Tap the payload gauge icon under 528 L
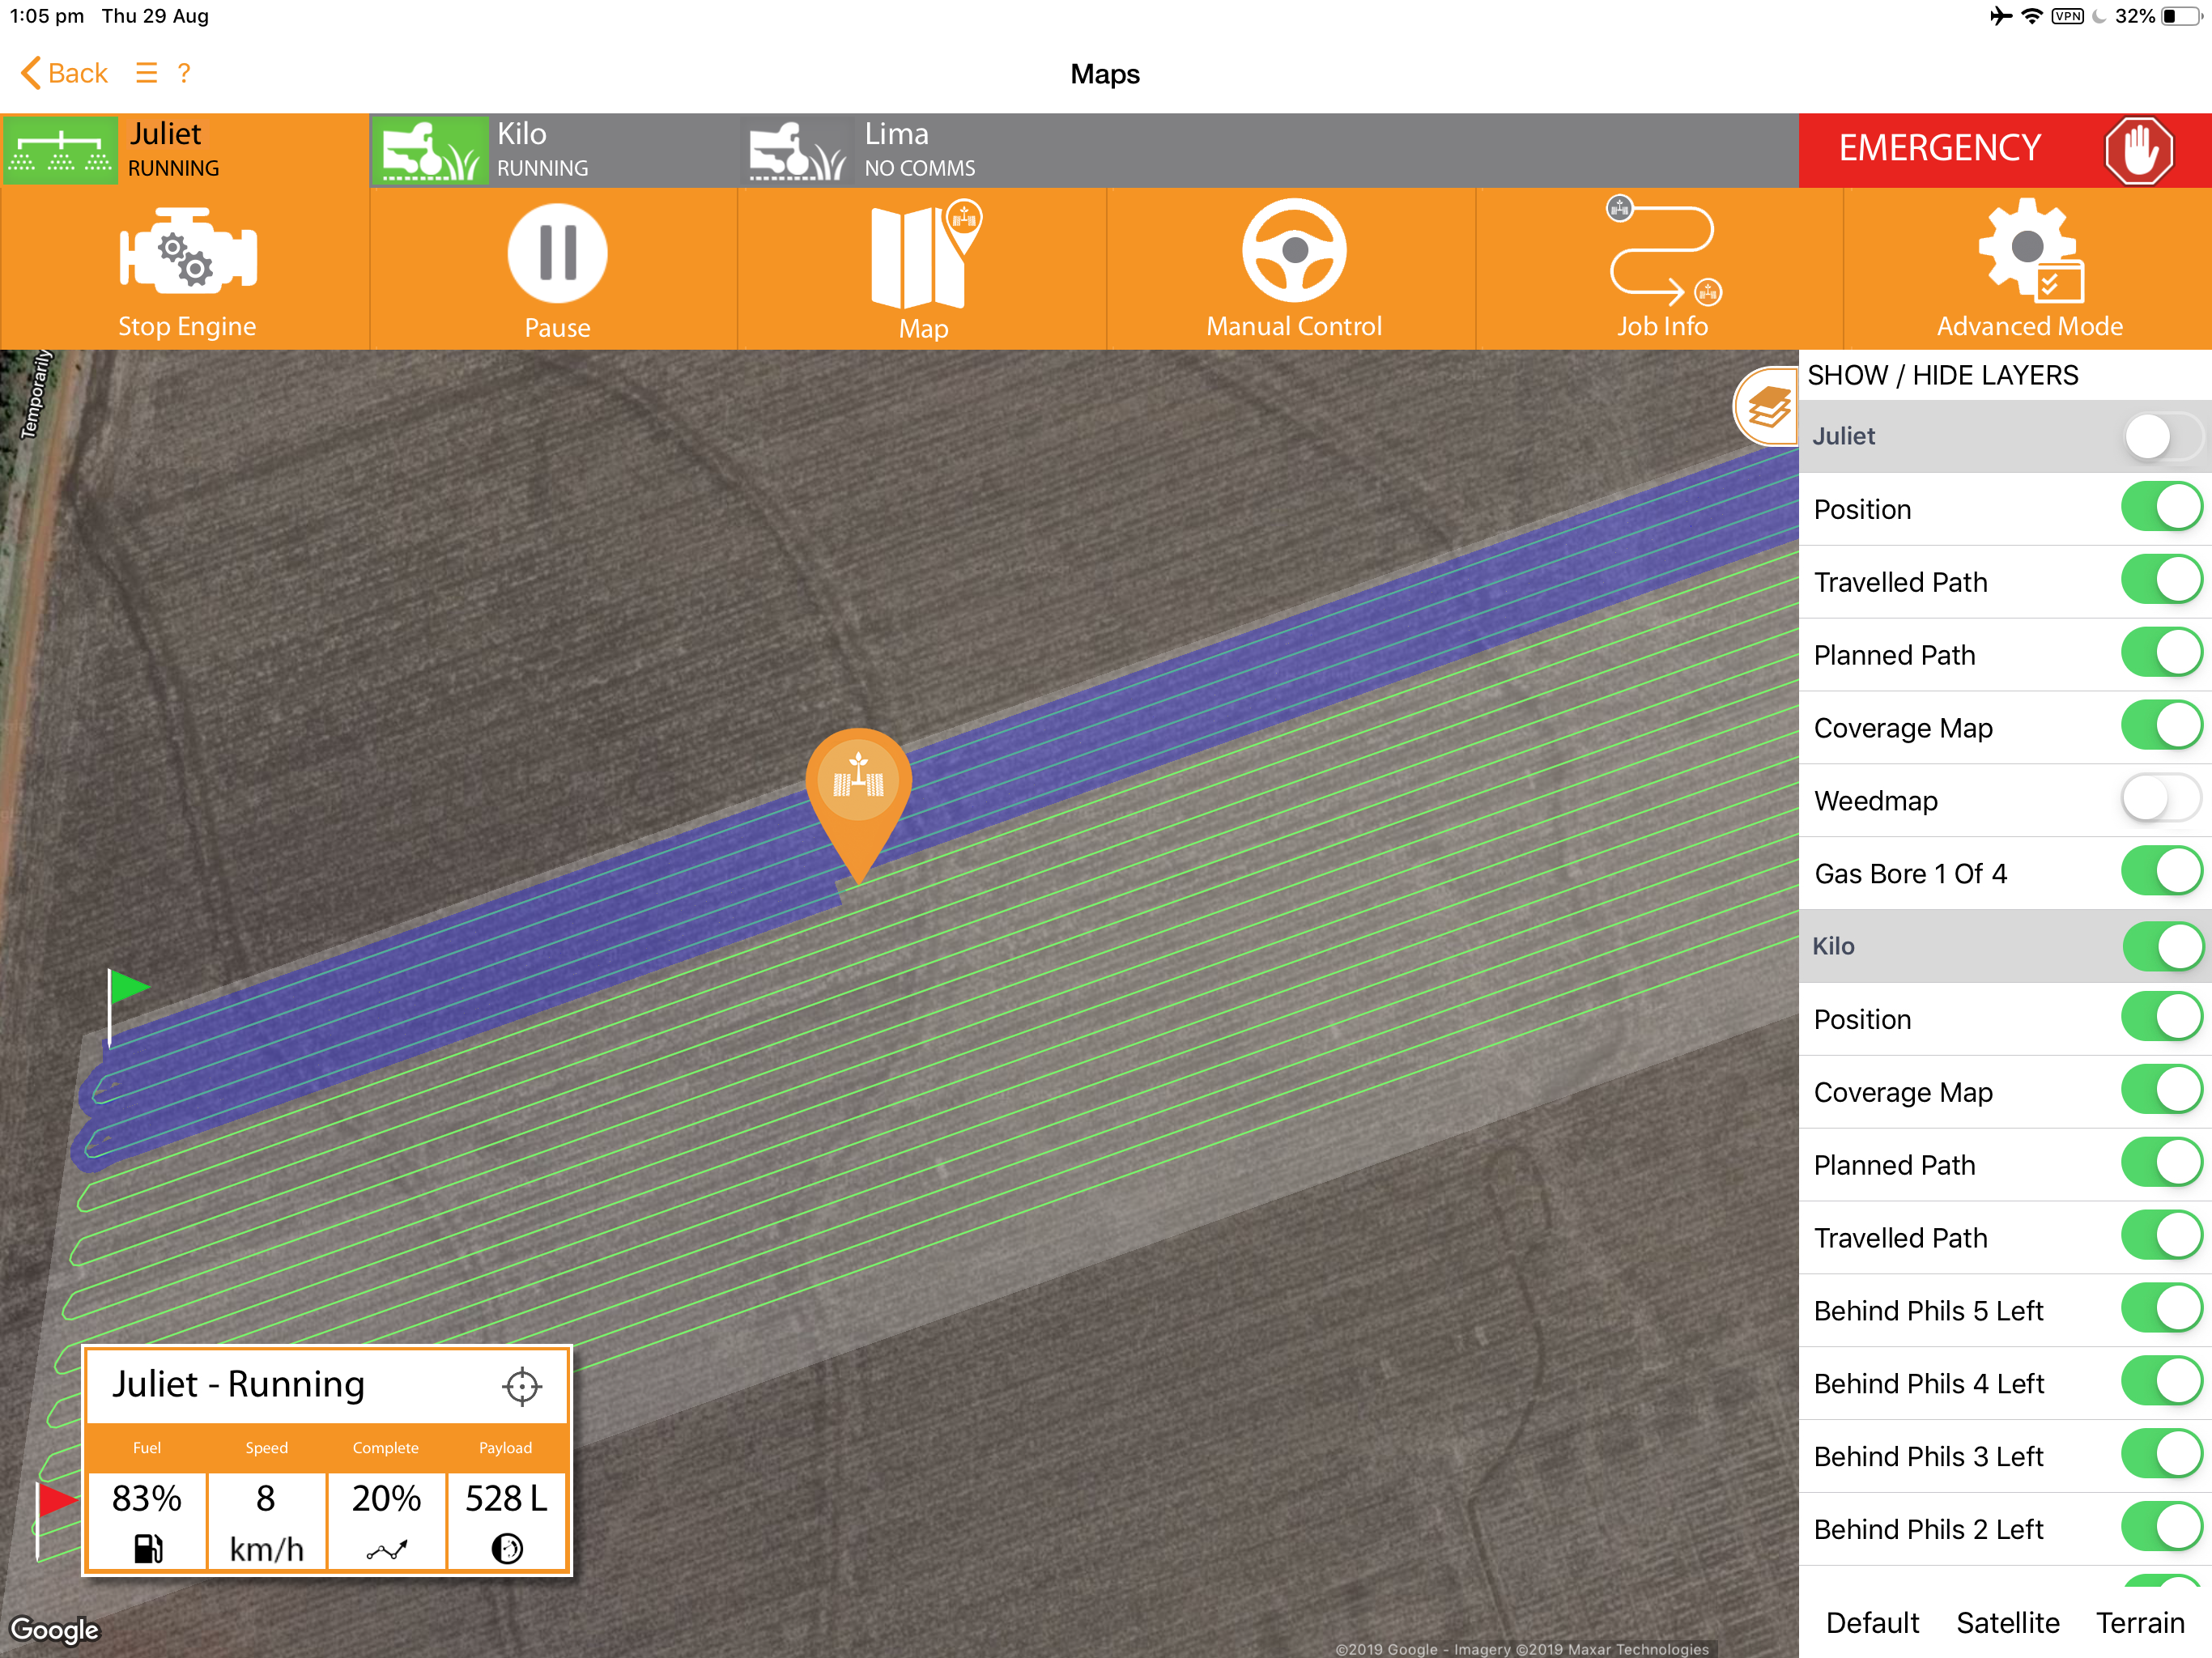Image resolution: width=2212 pixels, height=1658 pixels. pyautogui.click(x=507, y=1548)
